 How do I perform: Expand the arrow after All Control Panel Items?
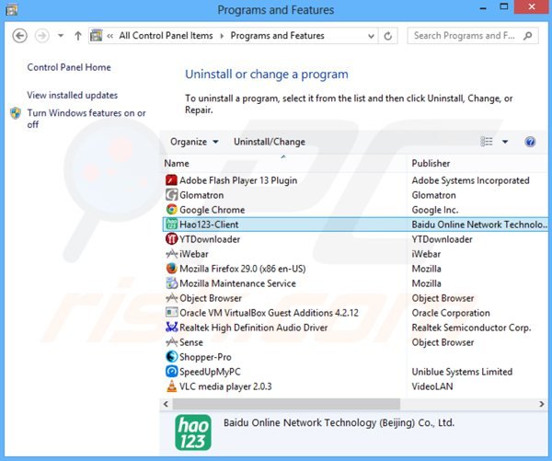click(222, 36)
